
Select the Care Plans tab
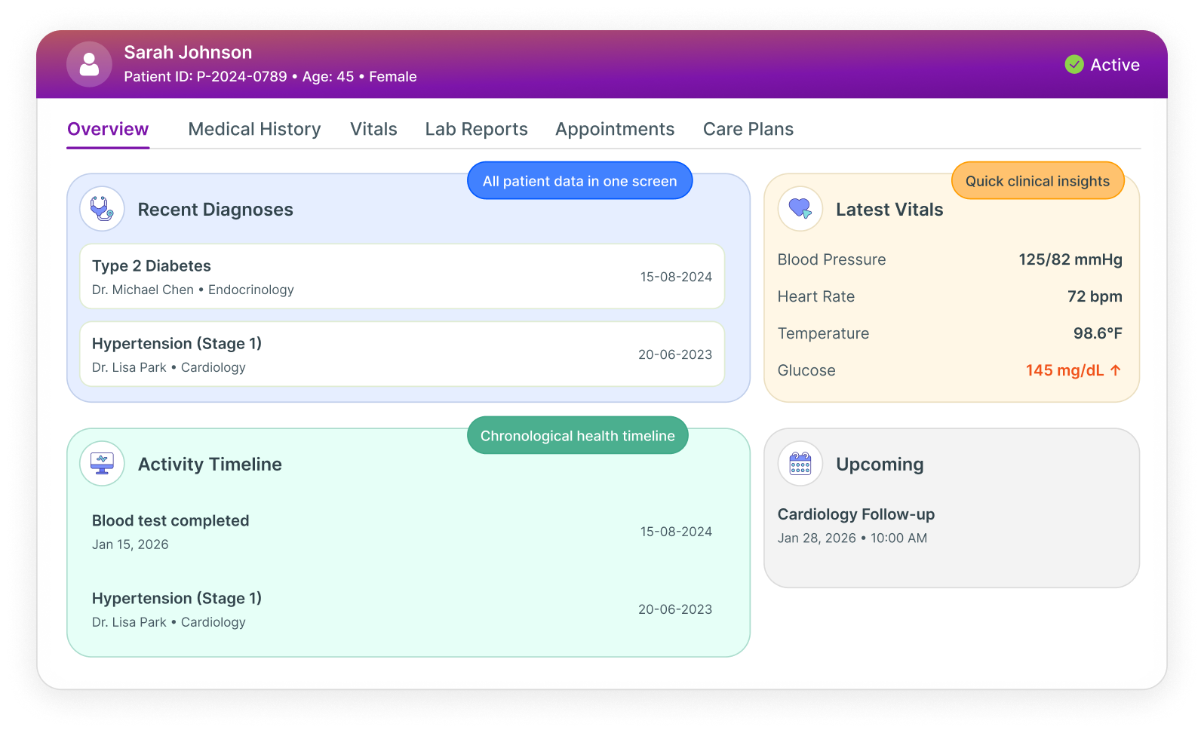pyautogui.click(x=748, y=129)
